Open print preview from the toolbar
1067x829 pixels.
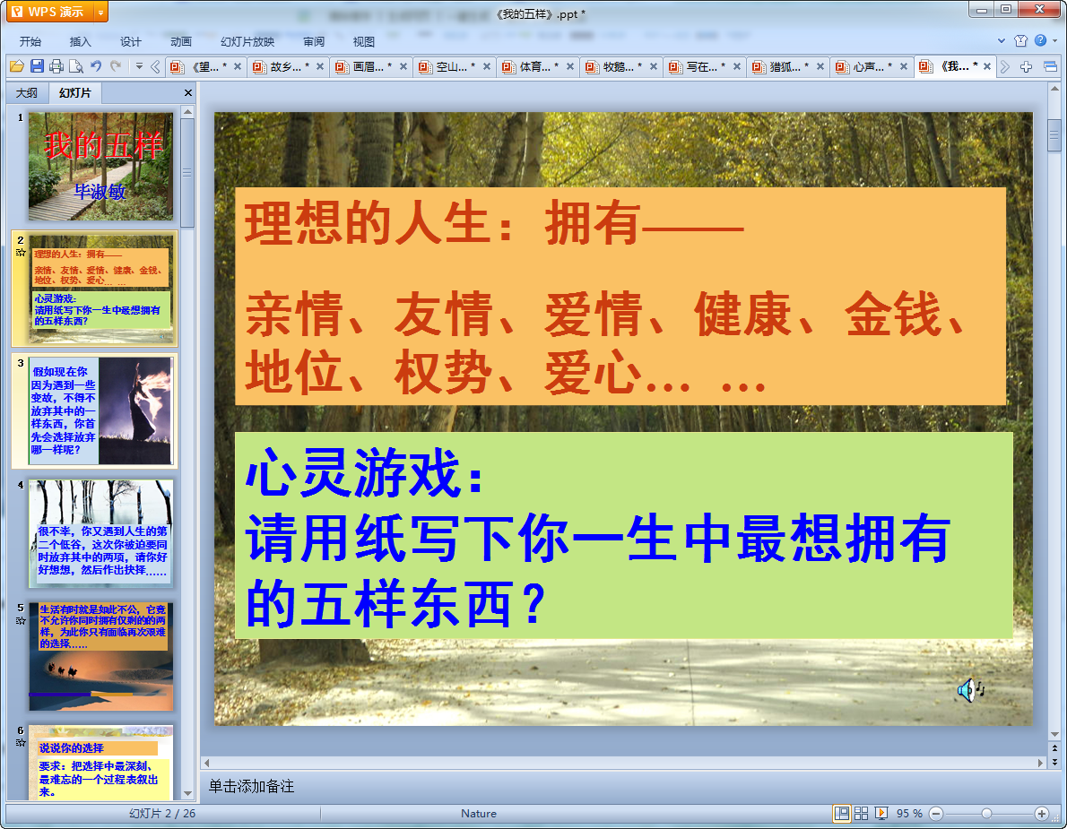(76, 66)
